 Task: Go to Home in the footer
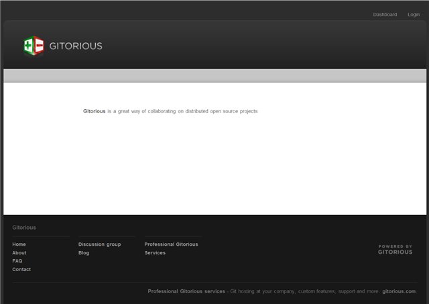(19, 244)
